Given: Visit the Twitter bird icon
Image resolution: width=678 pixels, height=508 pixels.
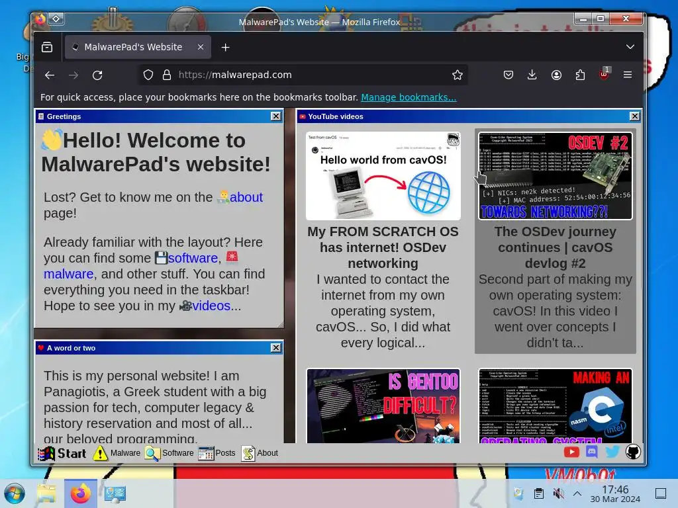Looking at the screenshot, I should click(612, 452).
